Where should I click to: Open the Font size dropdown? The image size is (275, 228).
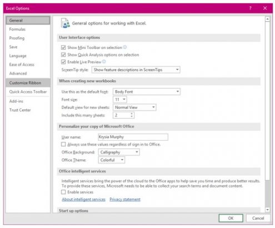pyautogui.click(x=120, y=100)
